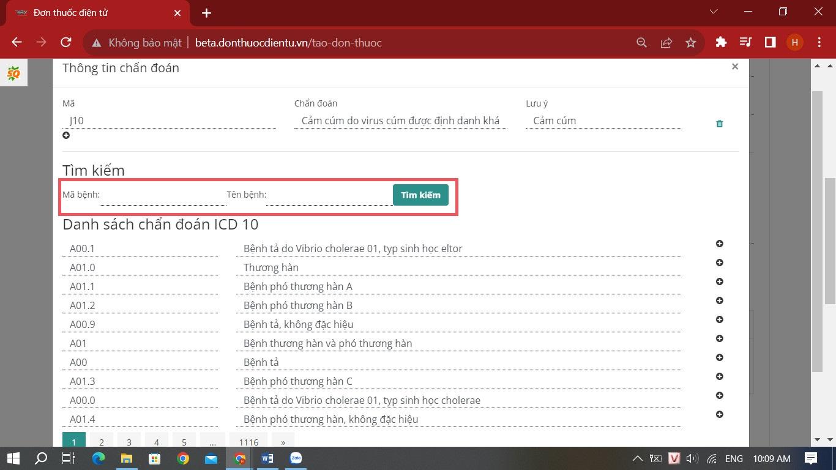The image size is (836, 470).
Task: Bookmark this page with star icon
Action: click(691, 42)
